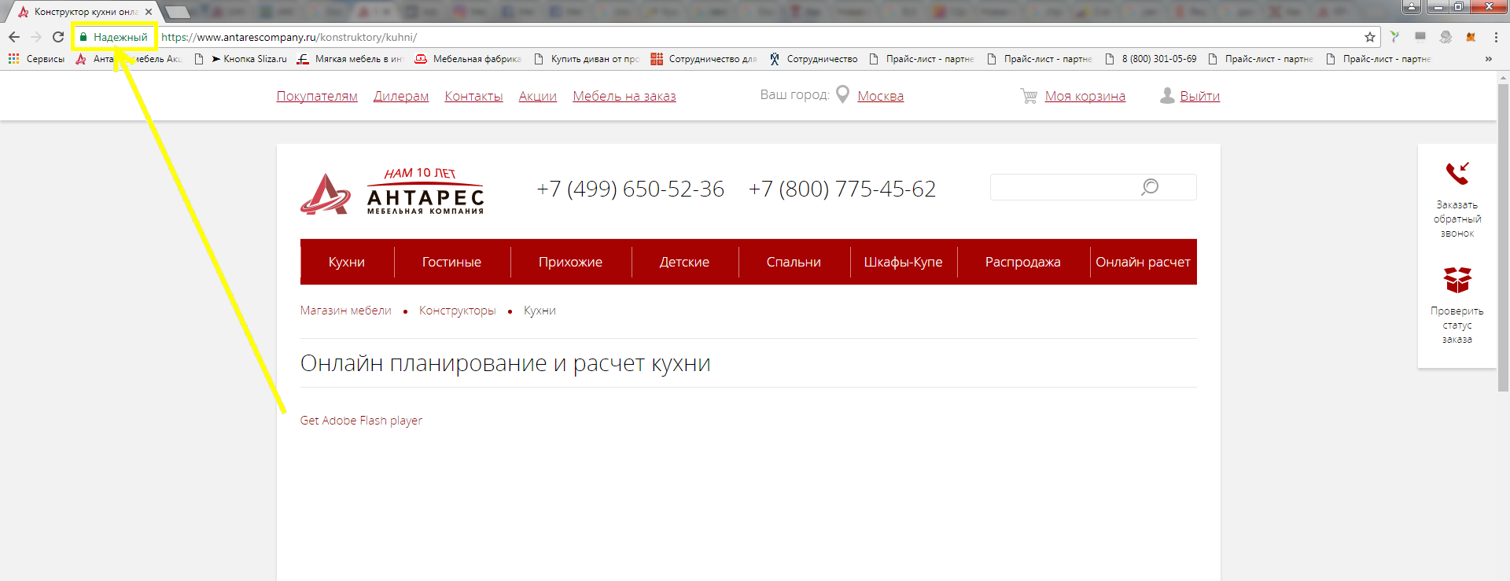The image size is (1510, 581).
Task: Bookmark this page with the star icon
Action: pos(1369,37)
